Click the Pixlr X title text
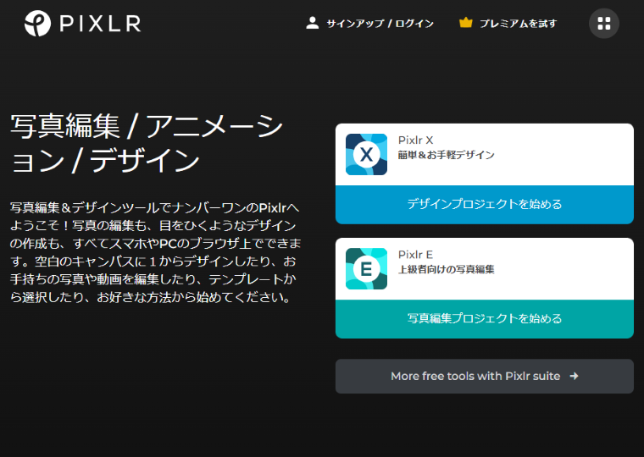644x457 pixels. [x=416, y=140]
